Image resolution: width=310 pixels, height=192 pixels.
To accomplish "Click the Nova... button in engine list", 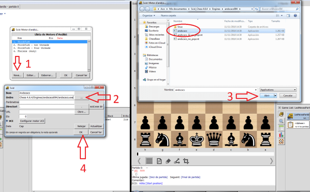I will [x=18, y=75].
